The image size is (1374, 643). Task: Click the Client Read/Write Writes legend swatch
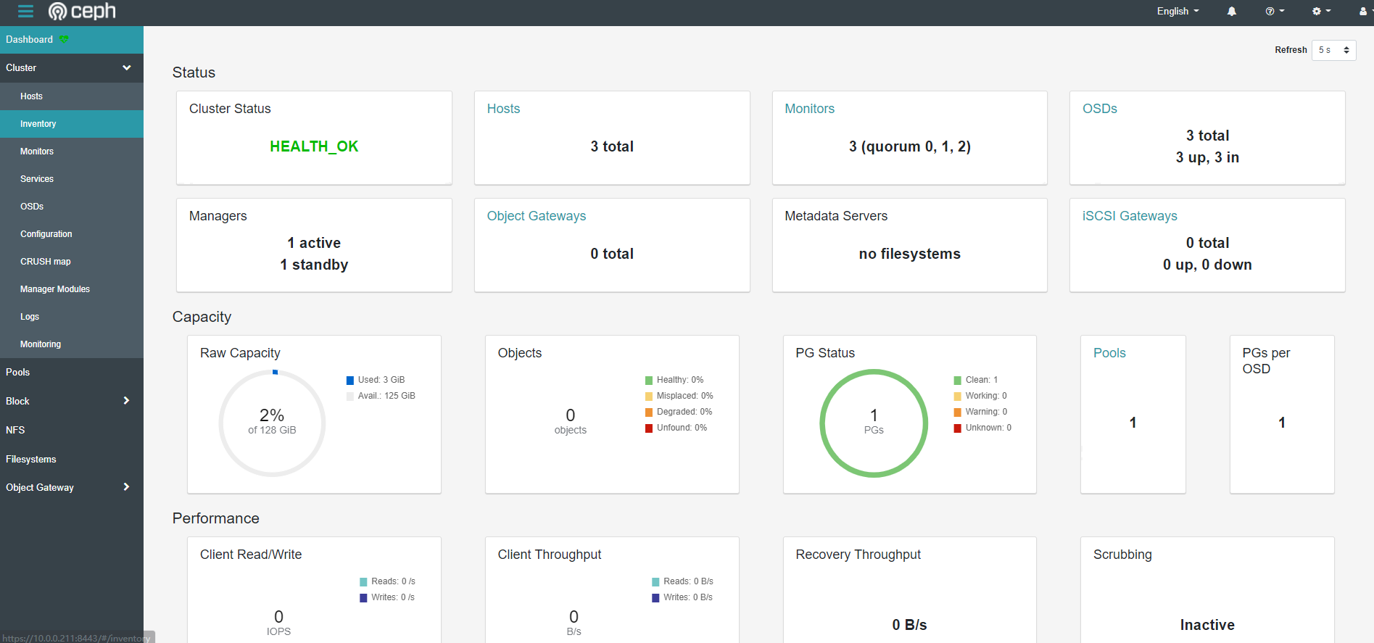(x=363, y=598)
